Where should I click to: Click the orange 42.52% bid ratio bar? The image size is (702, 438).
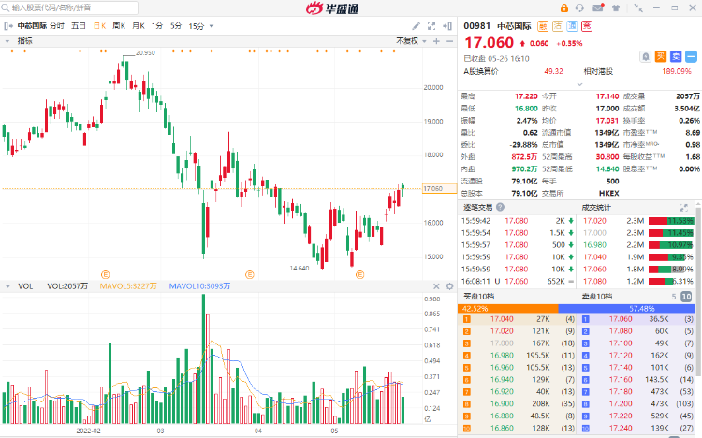[508, 309]
